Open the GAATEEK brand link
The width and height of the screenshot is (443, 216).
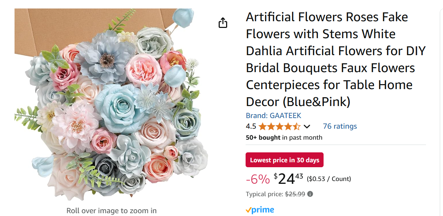point(273,116)
